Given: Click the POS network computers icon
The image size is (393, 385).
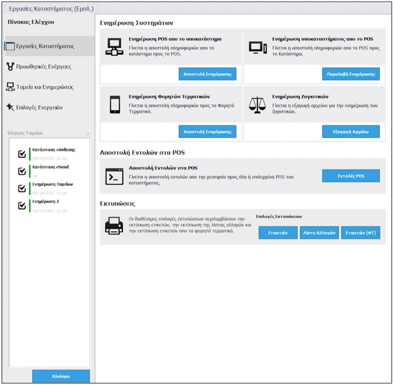Looking at the screenshot, I should click(x=114, y=47).
